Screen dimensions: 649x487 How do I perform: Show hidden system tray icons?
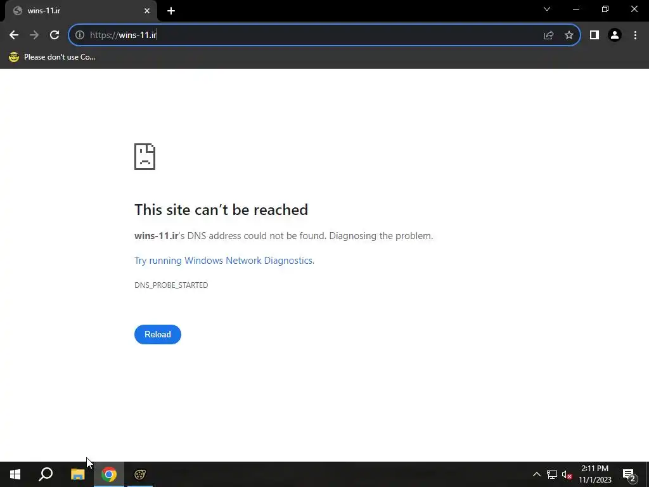pyautogui.click(x=536, y=474)
